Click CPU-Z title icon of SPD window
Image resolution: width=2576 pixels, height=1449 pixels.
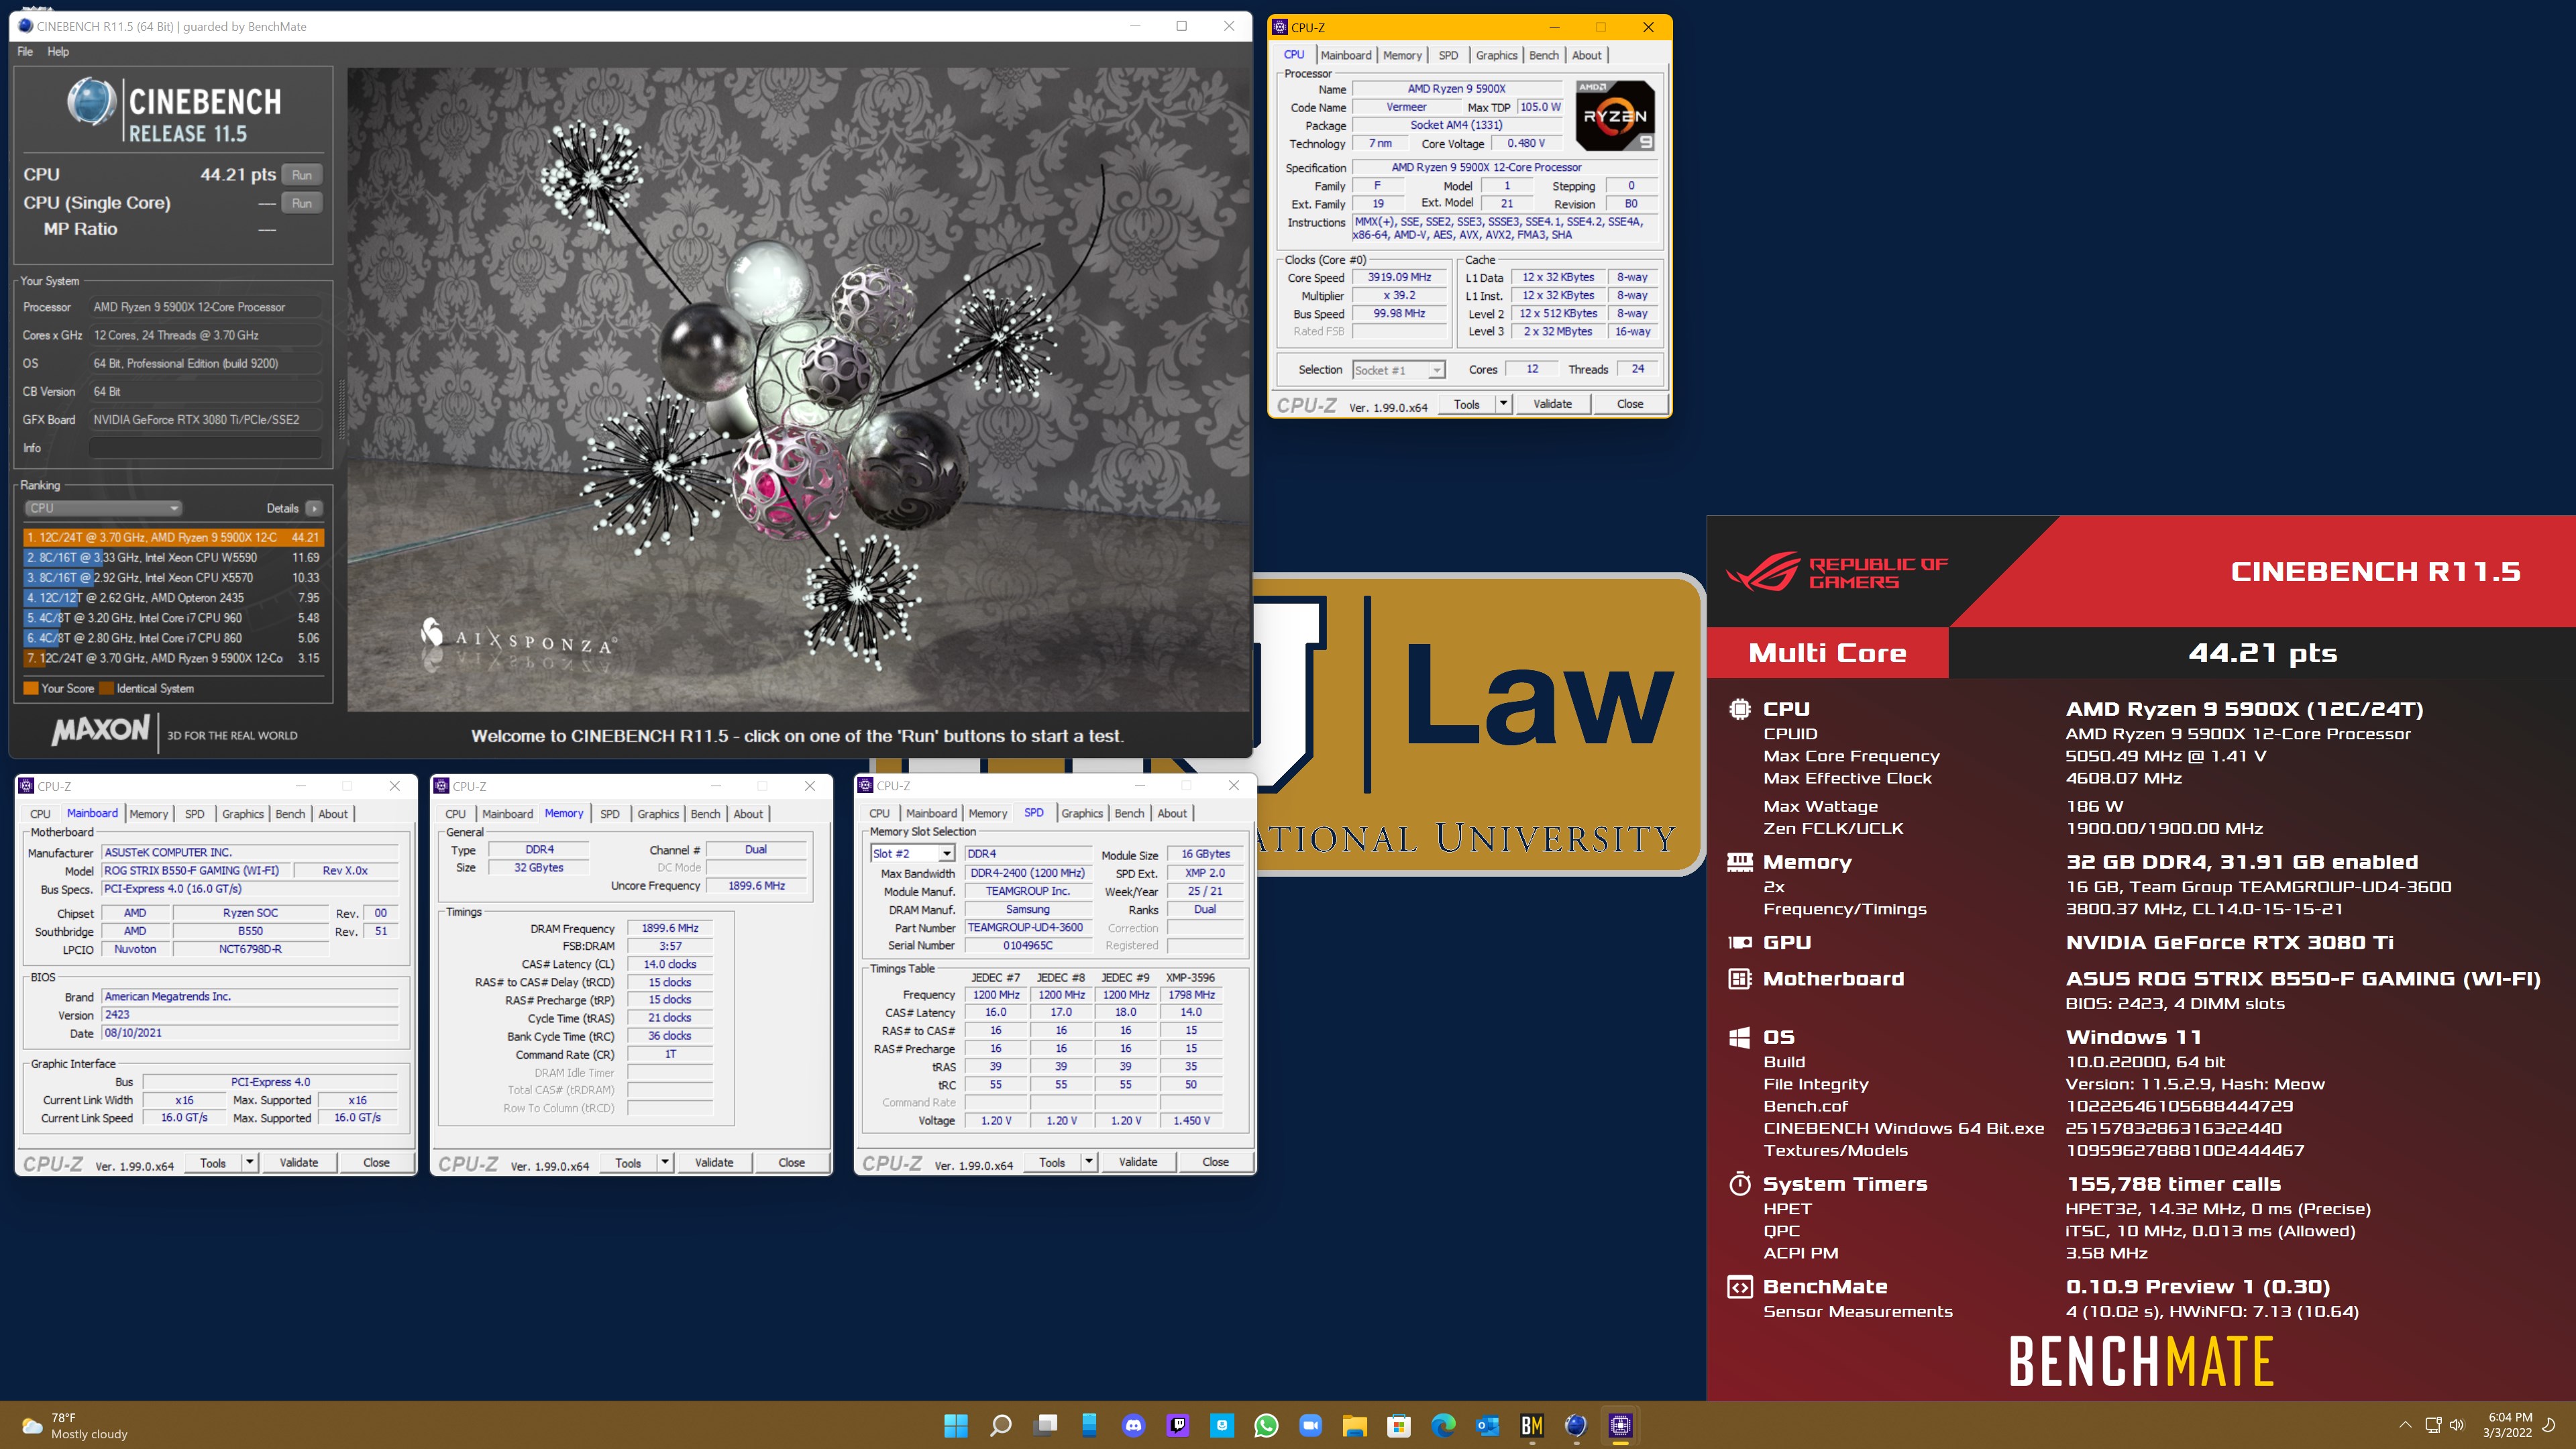pyautogui.click(x=865, y=786)
